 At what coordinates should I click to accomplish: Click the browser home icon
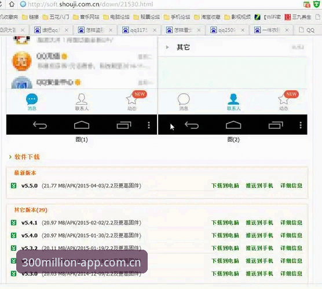pyautogui.click(x=12, y=4)
